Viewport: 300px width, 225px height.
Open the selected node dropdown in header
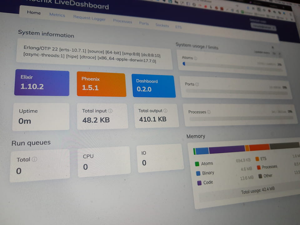click(263, 27)
